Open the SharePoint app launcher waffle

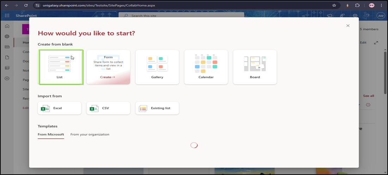tap(7, 16)
